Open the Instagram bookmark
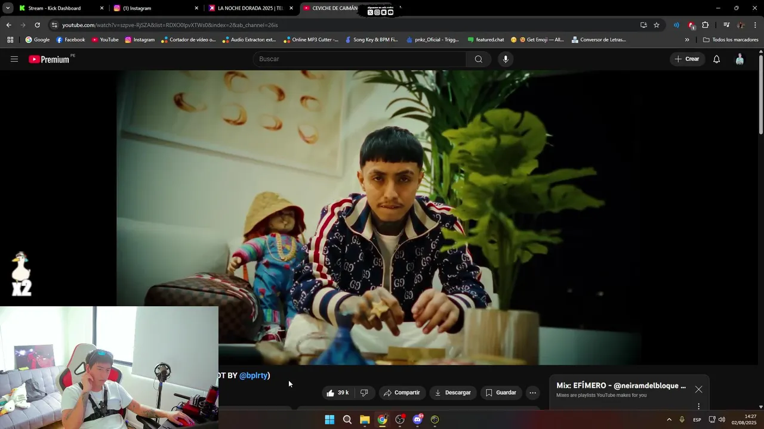This screenshot has width=764, height=429. [140, 40]
